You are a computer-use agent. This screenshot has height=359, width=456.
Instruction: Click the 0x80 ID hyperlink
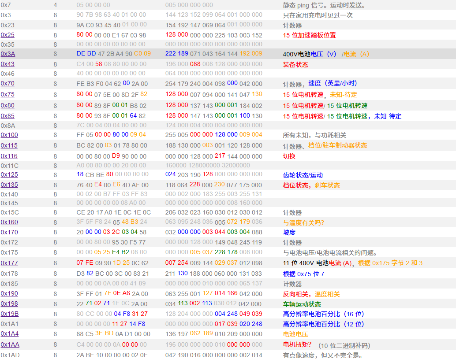click(7, 105)
